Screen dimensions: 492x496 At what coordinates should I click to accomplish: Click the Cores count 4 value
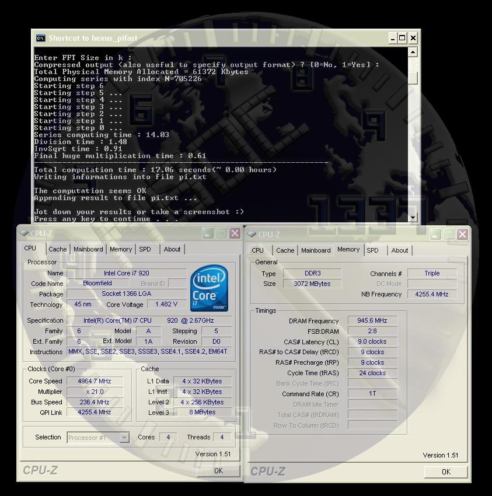[x=168, y=437]
